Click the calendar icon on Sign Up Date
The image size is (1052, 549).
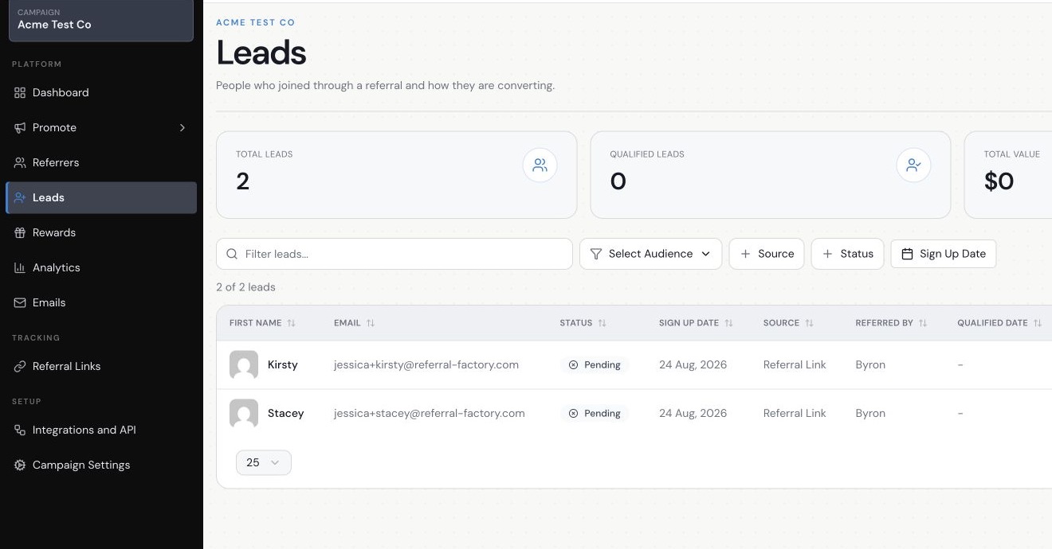coord(907,254)
